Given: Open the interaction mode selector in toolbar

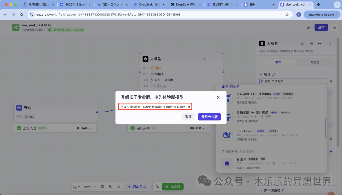Looking at the screenshot, I should (77, 187).
